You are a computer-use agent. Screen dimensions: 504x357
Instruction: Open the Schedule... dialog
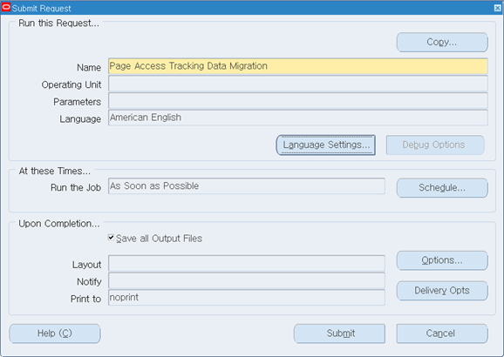click(x=442, y=188)
